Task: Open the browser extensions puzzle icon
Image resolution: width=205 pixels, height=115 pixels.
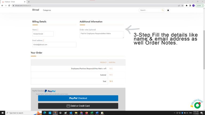Action: [x=187, y=6]
